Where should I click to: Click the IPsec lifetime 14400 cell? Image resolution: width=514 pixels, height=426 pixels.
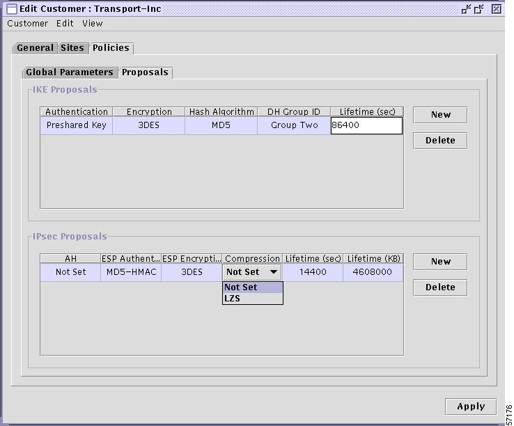click(x=313, y=272)
